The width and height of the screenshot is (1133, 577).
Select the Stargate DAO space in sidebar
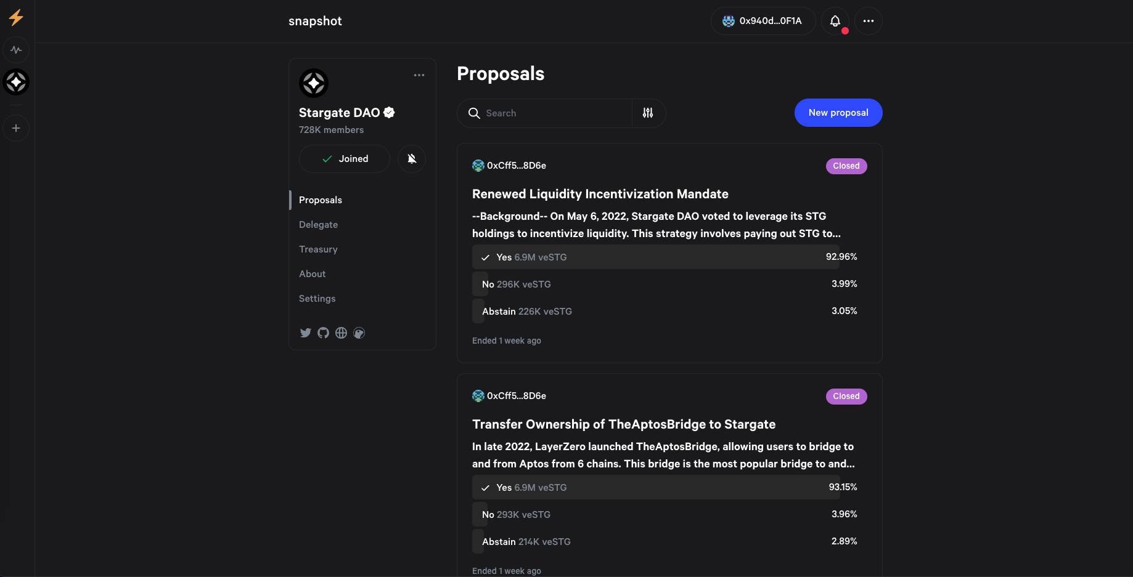tap(16, 82)
